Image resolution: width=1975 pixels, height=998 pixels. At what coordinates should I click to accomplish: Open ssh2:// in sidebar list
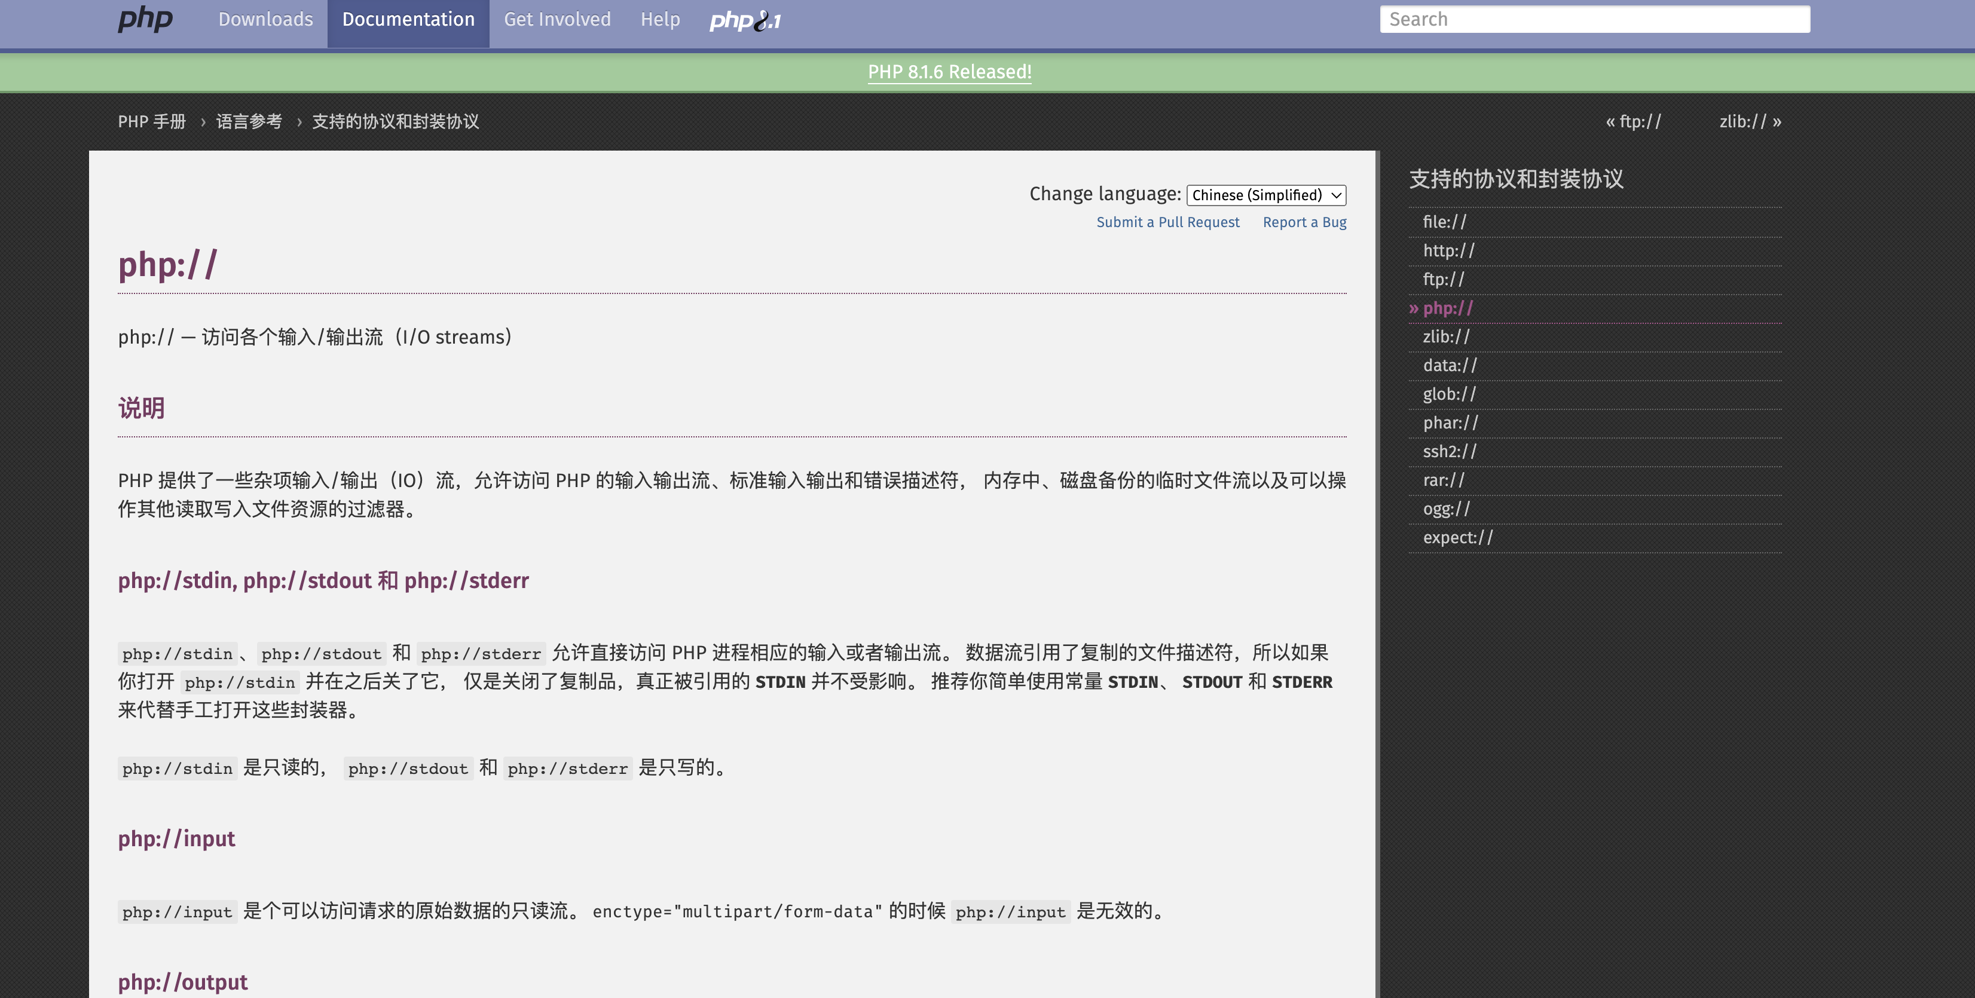pyautogui.click(x=1449, y=451)
